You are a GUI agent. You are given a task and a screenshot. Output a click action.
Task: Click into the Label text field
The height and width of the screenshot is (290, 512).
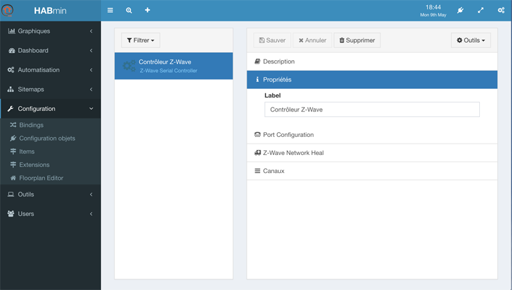click(x=372, y=110)
